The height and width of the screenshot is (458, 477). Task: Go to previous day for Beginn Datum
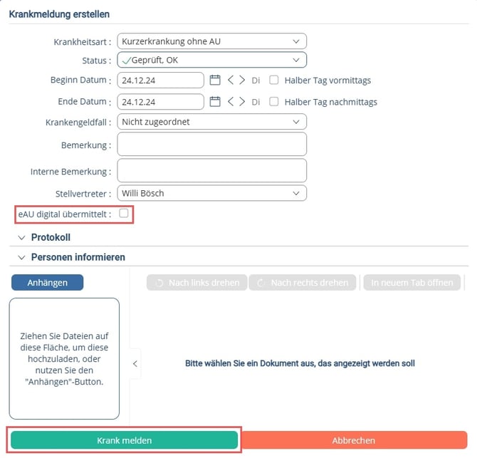(231, 80)
